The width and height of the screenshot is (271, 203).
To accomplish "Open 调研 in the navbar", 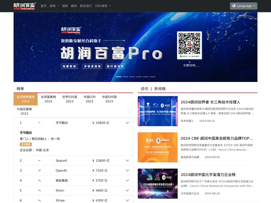I will tap(65, 6).
